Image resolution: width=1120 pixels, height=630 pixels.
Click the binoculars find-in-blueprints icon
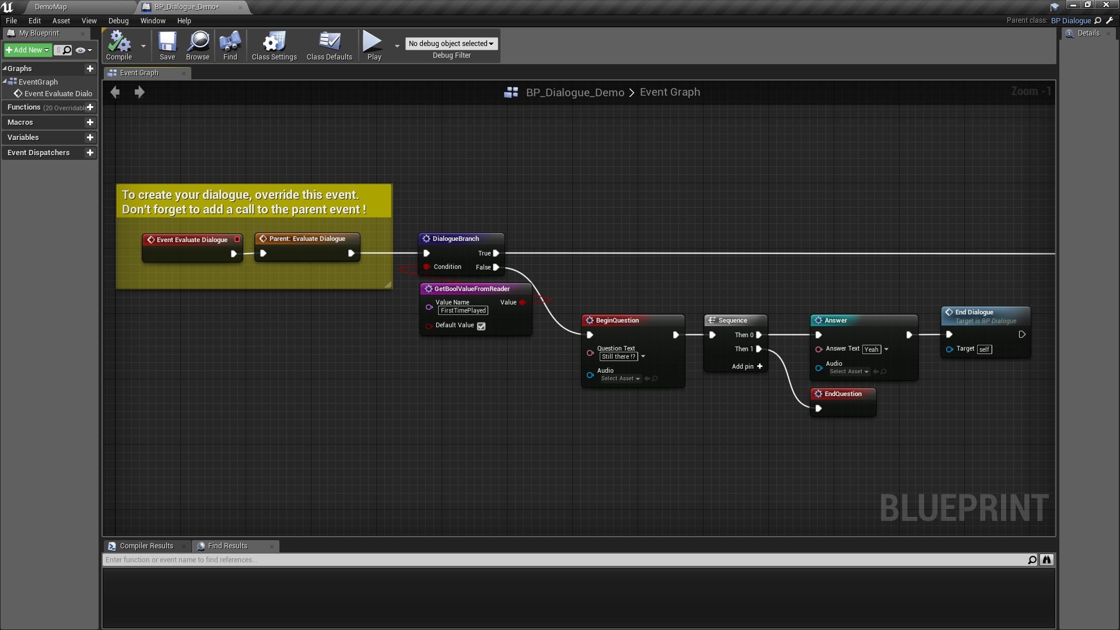click(x=1047, y=560)
